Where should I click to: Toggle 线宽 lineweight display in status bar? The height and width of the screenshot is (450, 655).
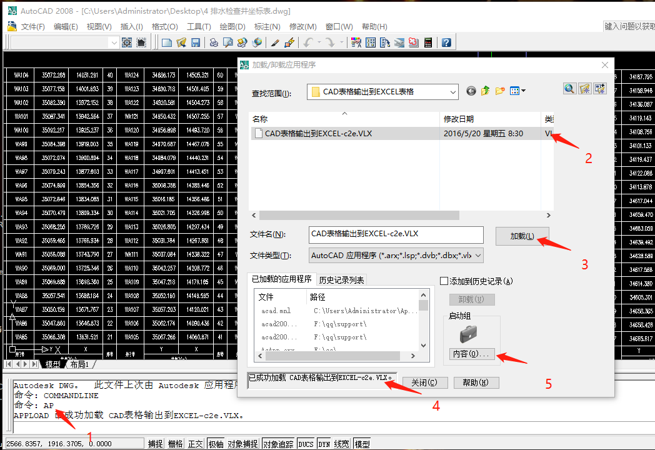[341, 444]
